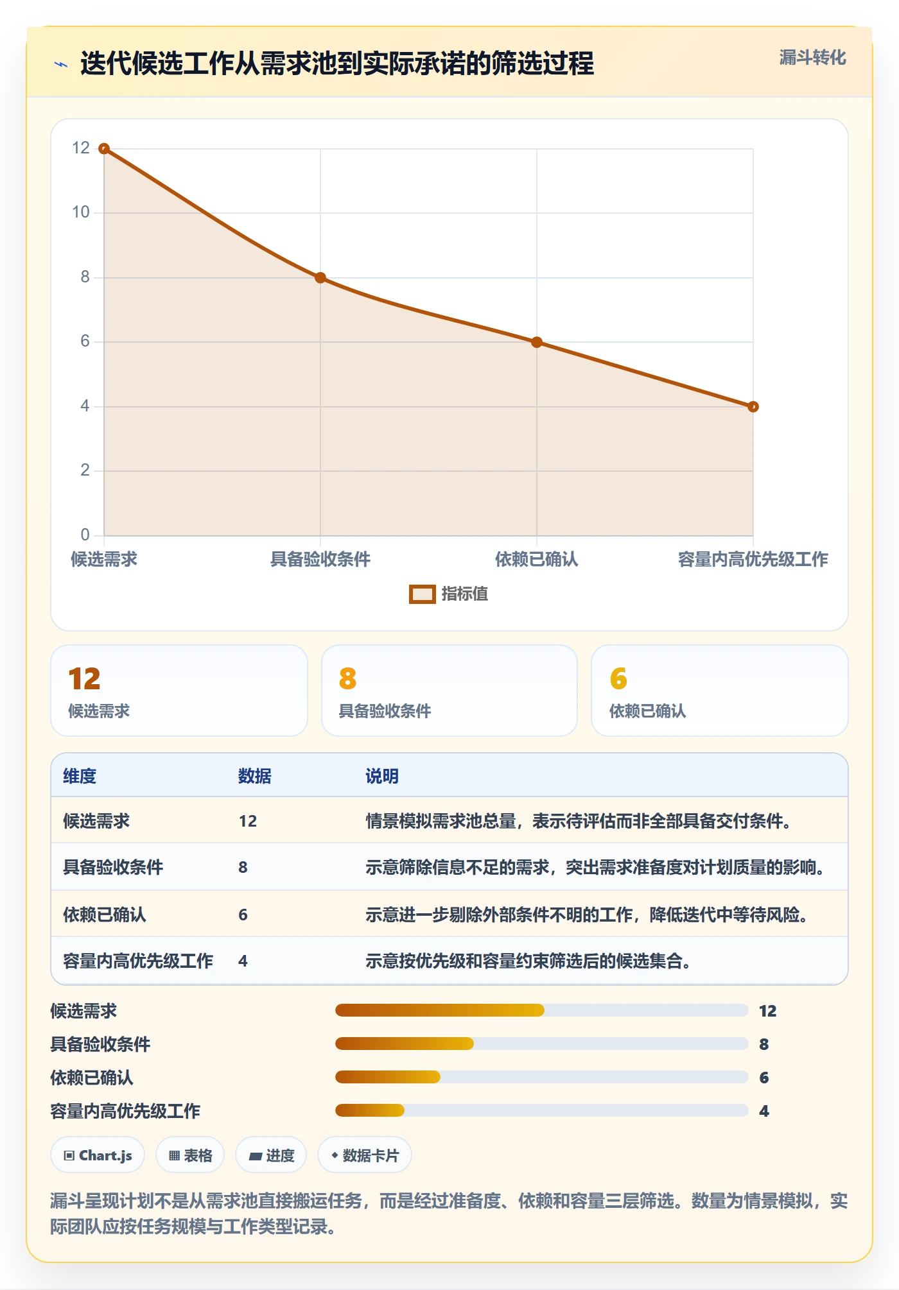899x1290 pixels.
Task: Click the 容量内高优先级工作 cell in the table
Action: click(138, 961)
